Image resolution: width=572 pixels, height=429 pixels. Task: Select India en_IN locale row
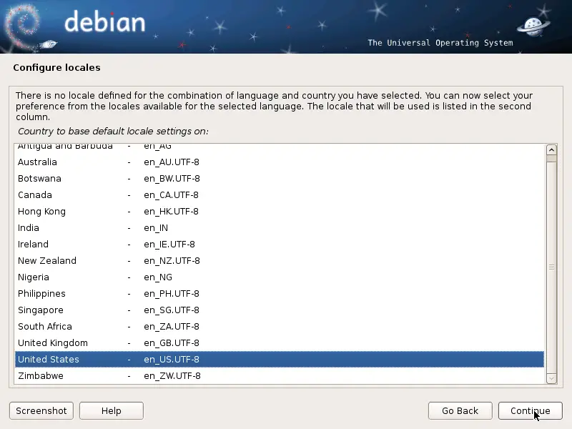tap(280, 227)
